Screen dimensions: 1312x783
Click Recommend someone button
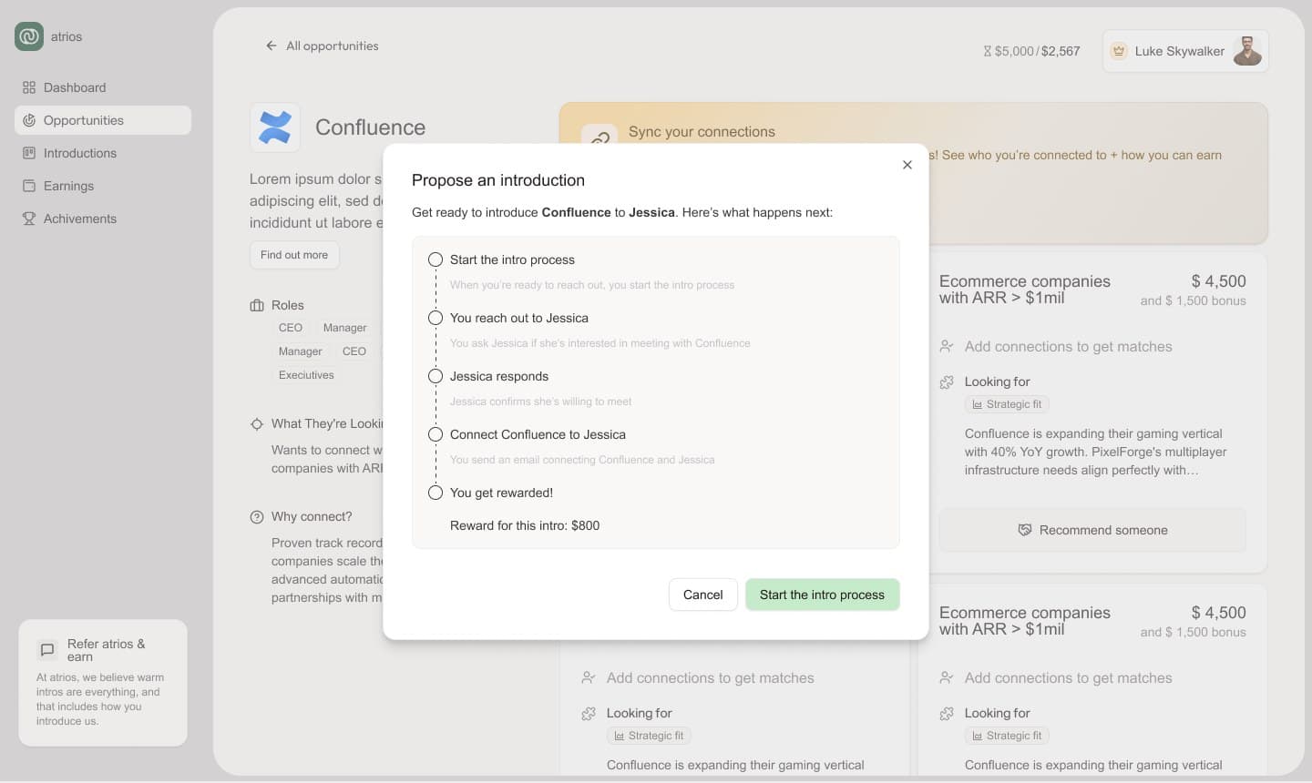tap(1092, 530)
